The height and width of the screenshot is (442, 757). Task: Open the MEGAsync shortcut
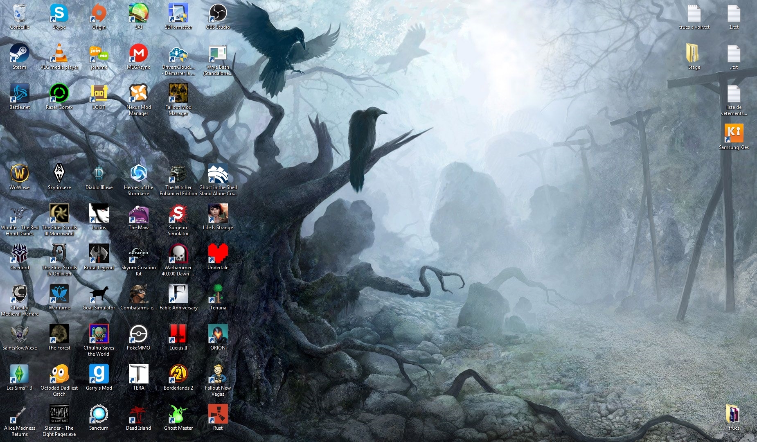point(138,53)
